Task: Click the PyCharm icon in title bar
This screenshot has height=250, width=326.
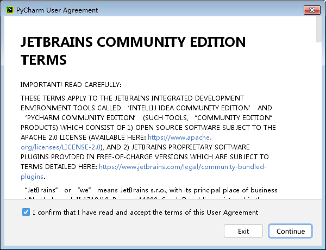Action: click(x=10, y=10)
